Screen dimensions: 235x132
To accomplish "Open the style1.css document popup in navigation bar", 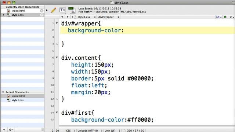I will coord(85,17).
